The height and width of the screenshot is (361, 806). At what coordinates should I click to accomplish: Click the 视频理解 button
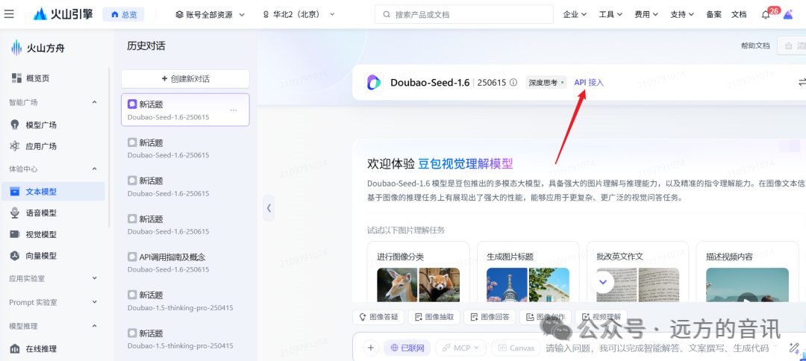[x=600, y=317]
